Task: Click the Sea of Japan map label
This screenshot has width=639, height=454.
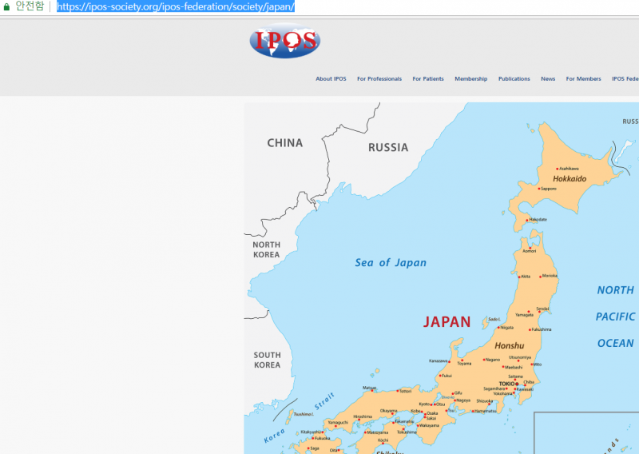Action: point(391,263)
